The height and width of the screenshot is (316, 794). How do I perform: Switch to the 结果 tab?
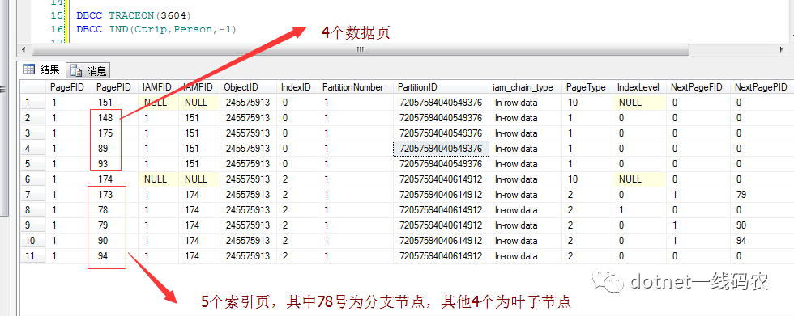[x=41, y=70]
